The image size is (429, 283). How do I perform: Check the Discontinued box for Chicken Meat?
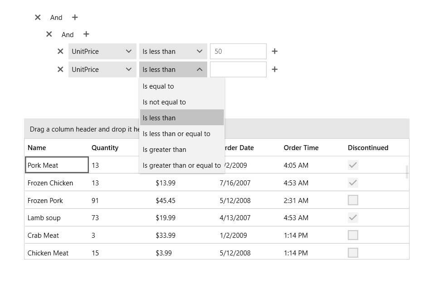(353, 253)
